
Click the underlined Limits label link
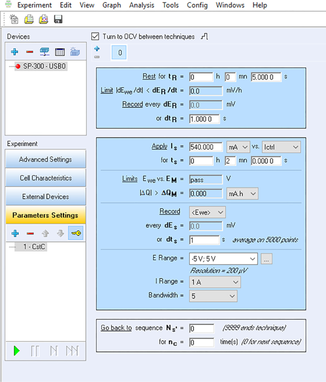coord(130,178)
